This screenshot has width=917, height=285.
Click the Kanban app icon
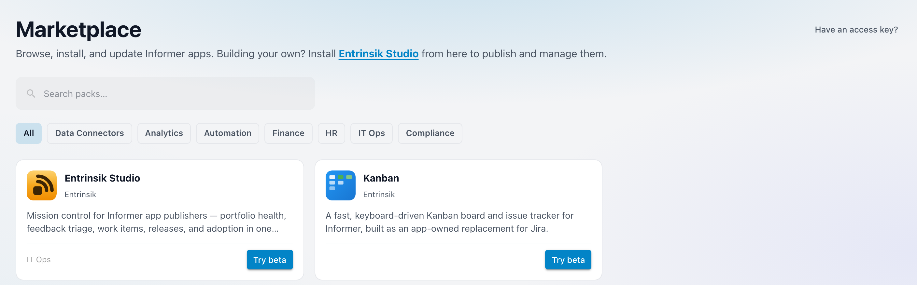point(340,185)
